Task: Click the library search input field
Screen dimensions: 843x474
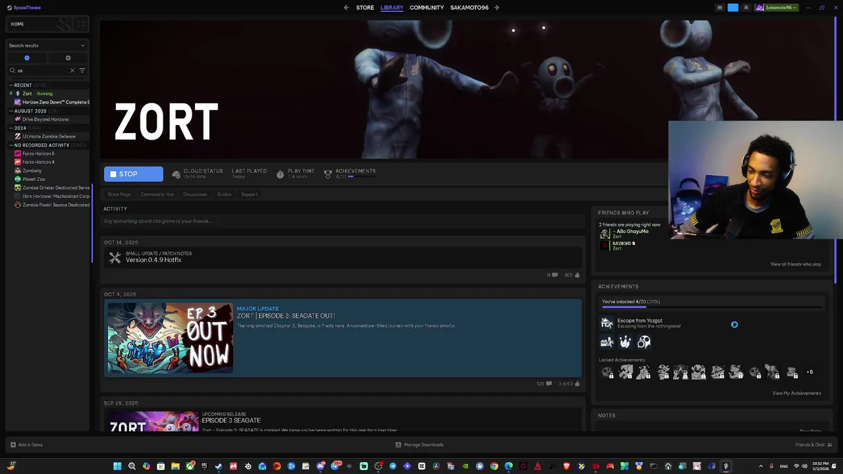Action: 42,70
